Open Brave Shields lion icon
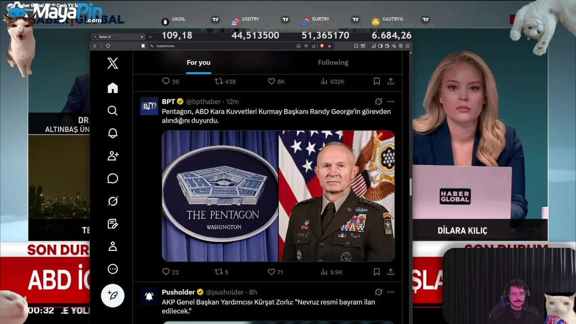 pyautogui.click(x=322, y=46)
